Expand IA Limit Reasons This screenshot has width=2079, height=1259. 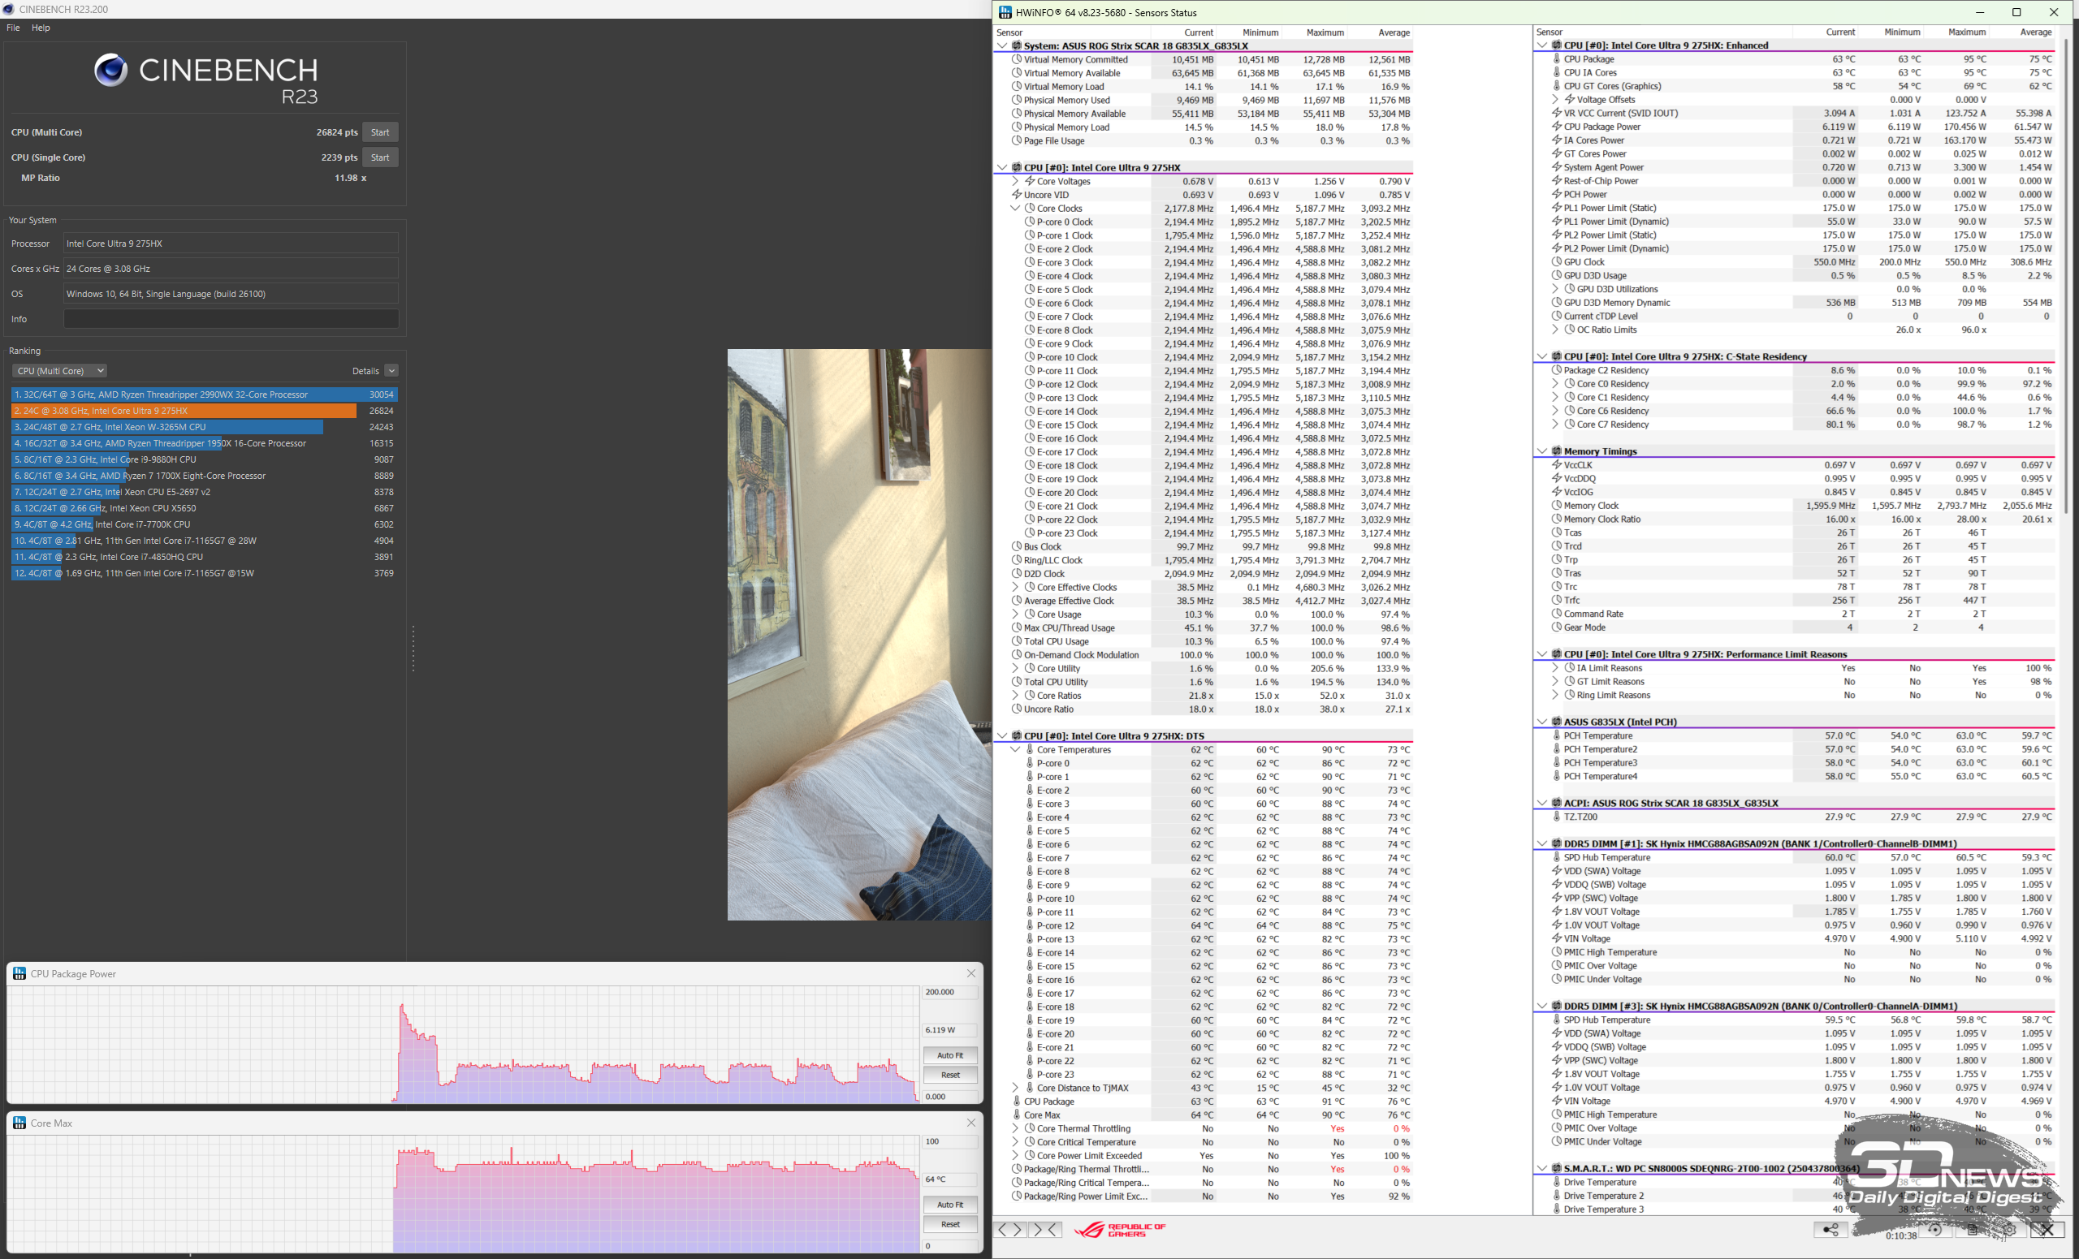[x=1555, y=668]
